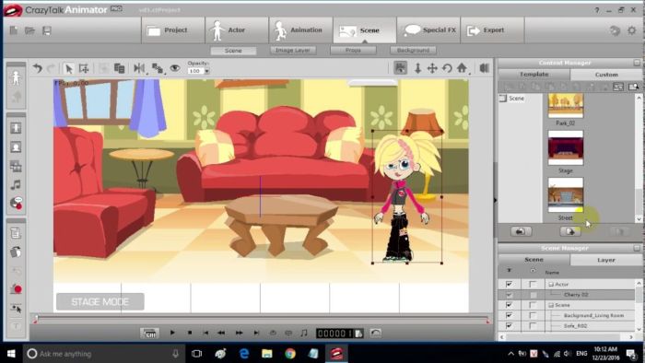Collapse side panels with the left-edge arrow
Image resolution: width=645 pixels, height=363 pixels.
496,200
